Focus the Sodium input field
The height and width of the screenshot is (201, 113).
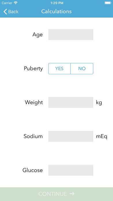click(x=71, y=136)
